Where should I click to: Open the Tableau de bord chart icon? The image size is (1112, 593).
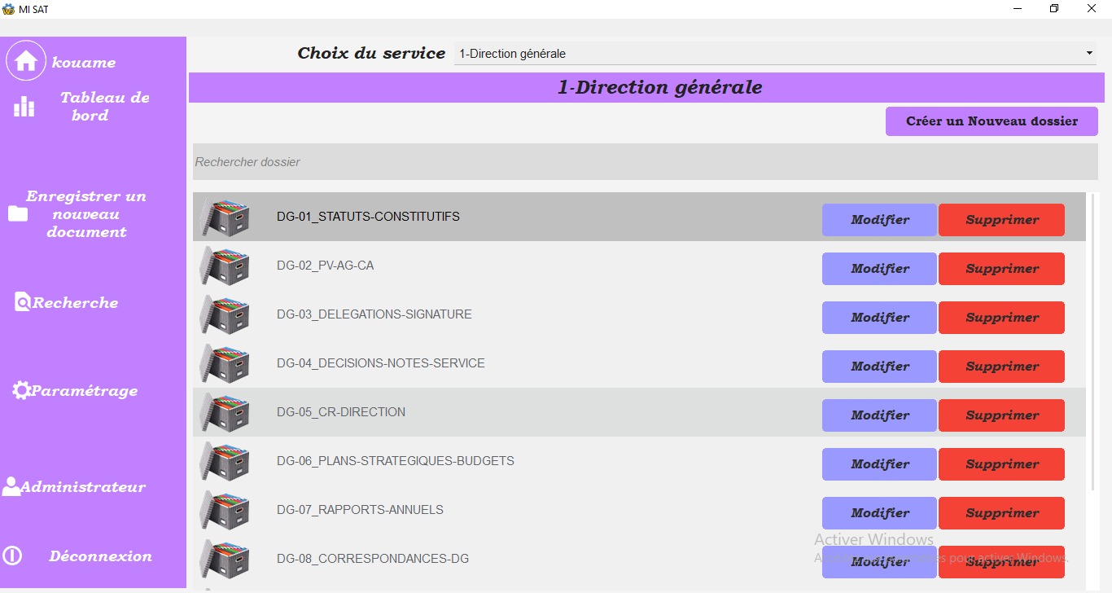[24, 107]
